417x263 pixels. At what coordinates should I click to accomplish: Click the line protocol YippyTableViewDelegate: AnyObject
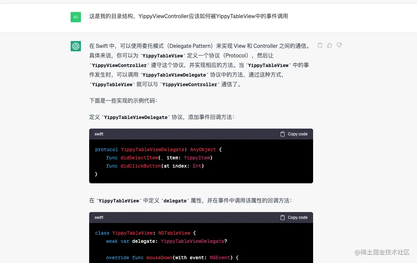[x=158, y=149]
